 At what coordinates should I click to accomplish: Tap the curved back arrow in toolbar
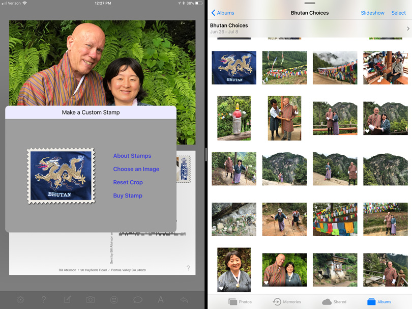[x=184, y=299]
